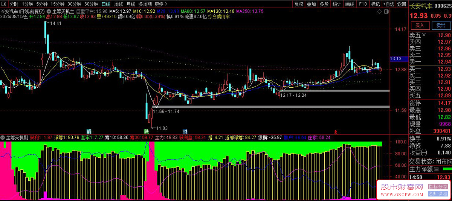Image resolution: width=452 pixels, height=201 pixels.
Task: Click the 14.41 high price label
Action: click(x=55, y=24)
